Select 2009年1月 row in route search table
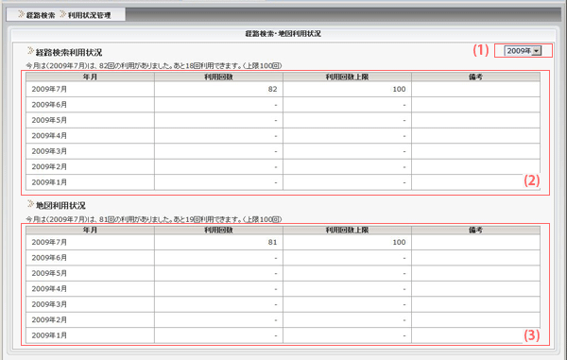This screenshot has width=567, height=360. click(x=283, y=182)
